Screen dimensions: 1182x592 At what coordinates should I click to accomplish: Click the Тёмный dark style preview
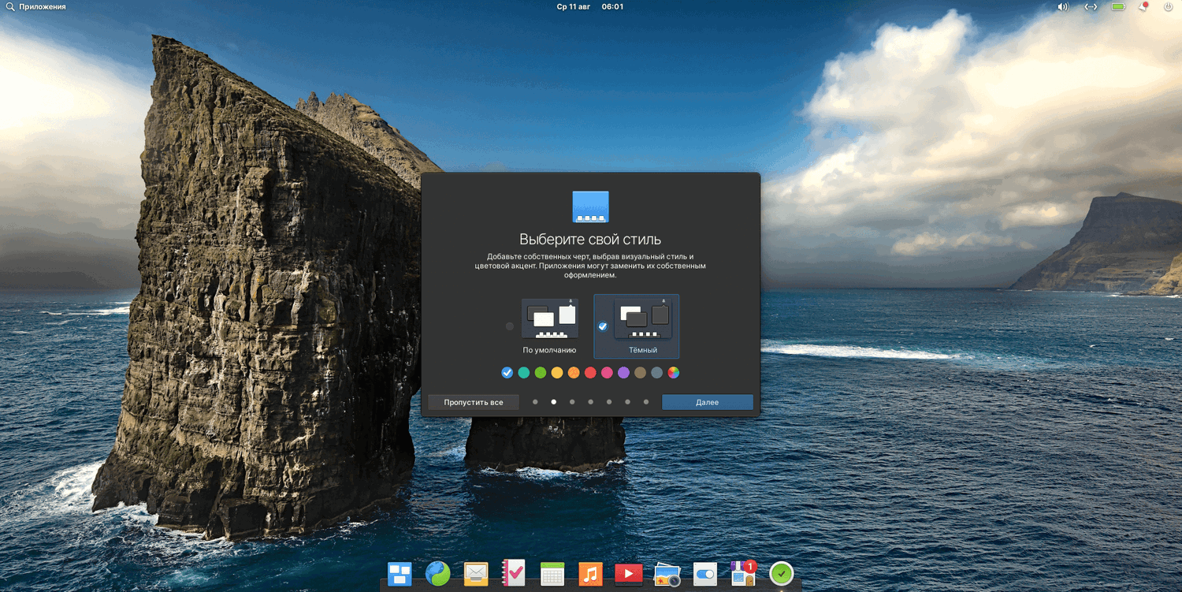(643, 318)
